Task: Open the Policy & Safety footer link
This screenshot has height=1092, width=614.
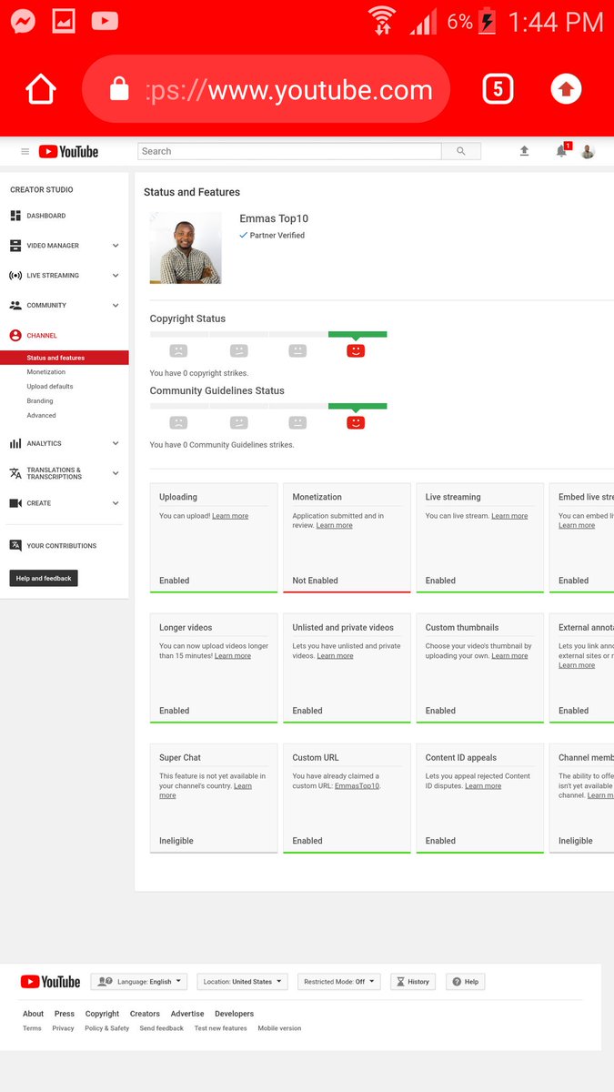Action: point(107,1028)
